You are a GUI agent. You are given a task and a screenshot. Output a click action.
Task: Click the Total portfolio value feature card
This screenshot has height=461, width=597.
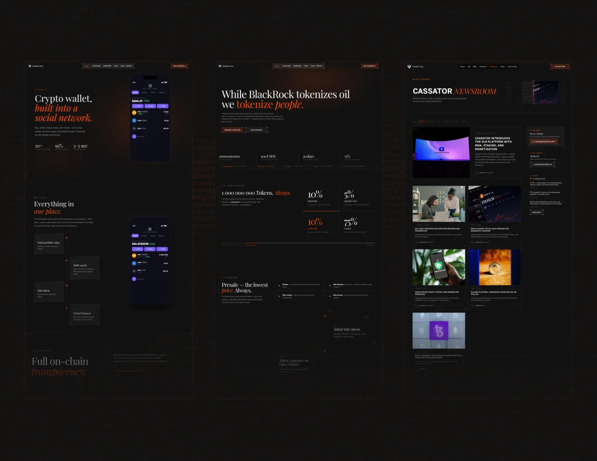(x=49, y=244)
